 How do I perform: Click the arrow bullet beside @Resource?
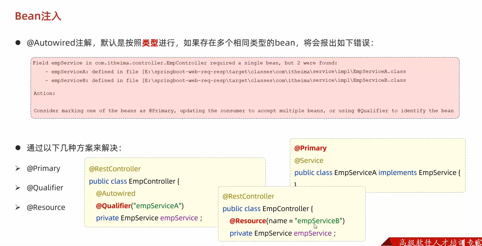point(18,207)
